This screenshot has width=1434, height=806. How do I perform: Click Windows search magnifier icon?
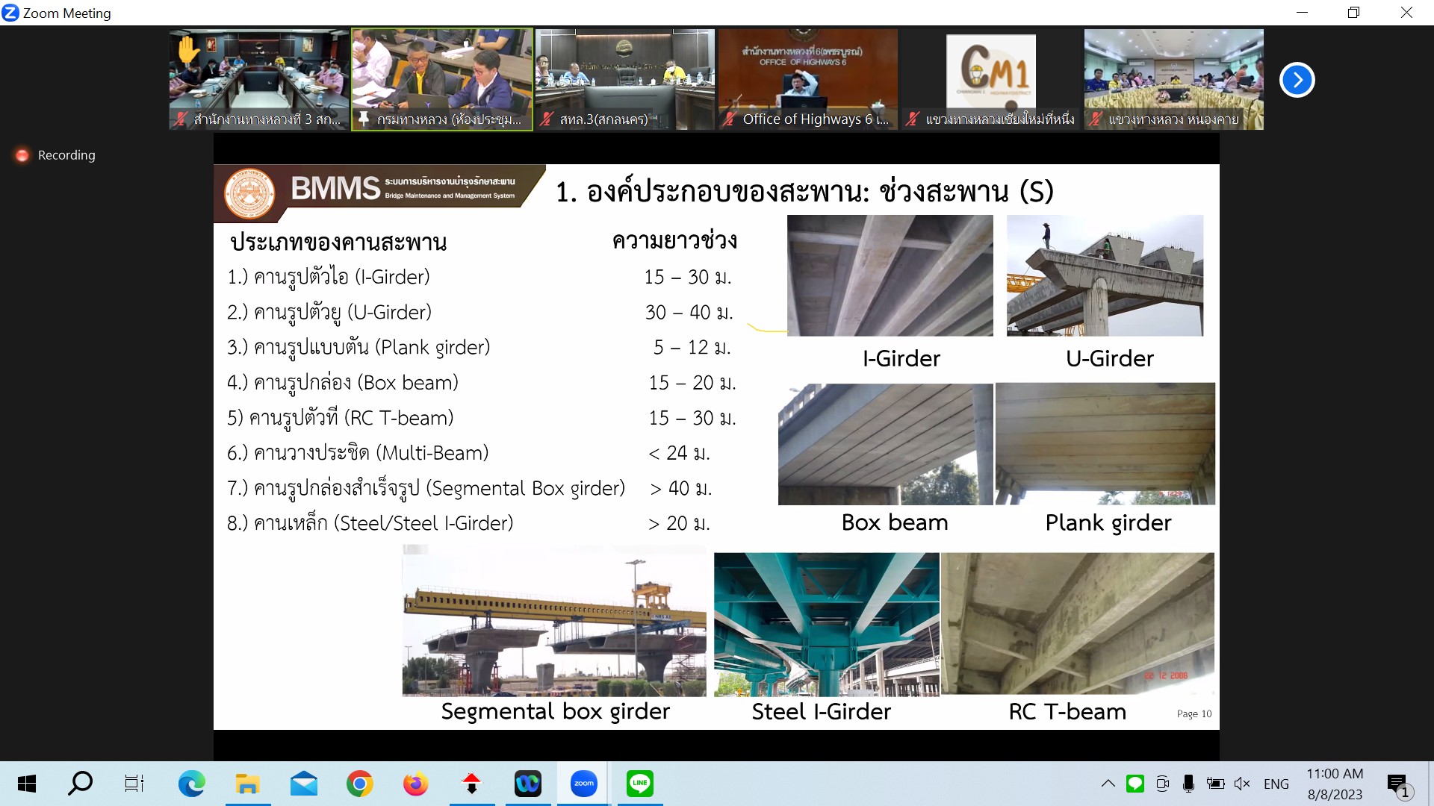(x=80, y=784)
